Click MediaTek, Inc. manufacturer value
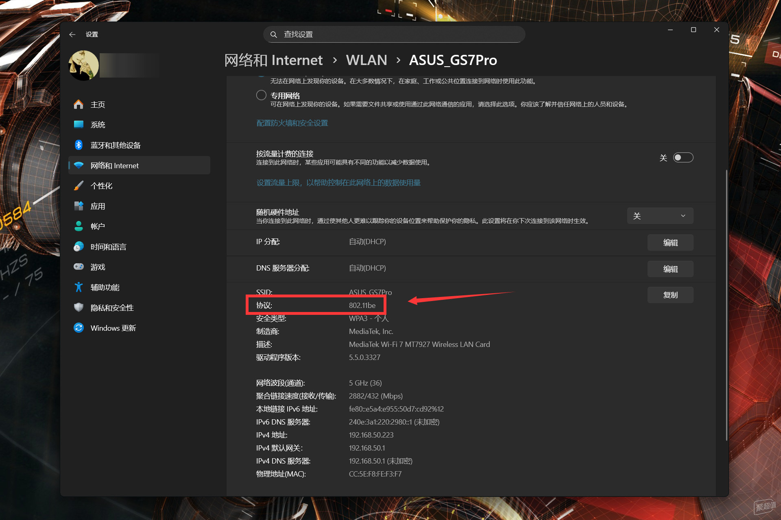Image resolution: width=781 pixels, height=520 pixels. pyautogui.click(x=371, y=331)
